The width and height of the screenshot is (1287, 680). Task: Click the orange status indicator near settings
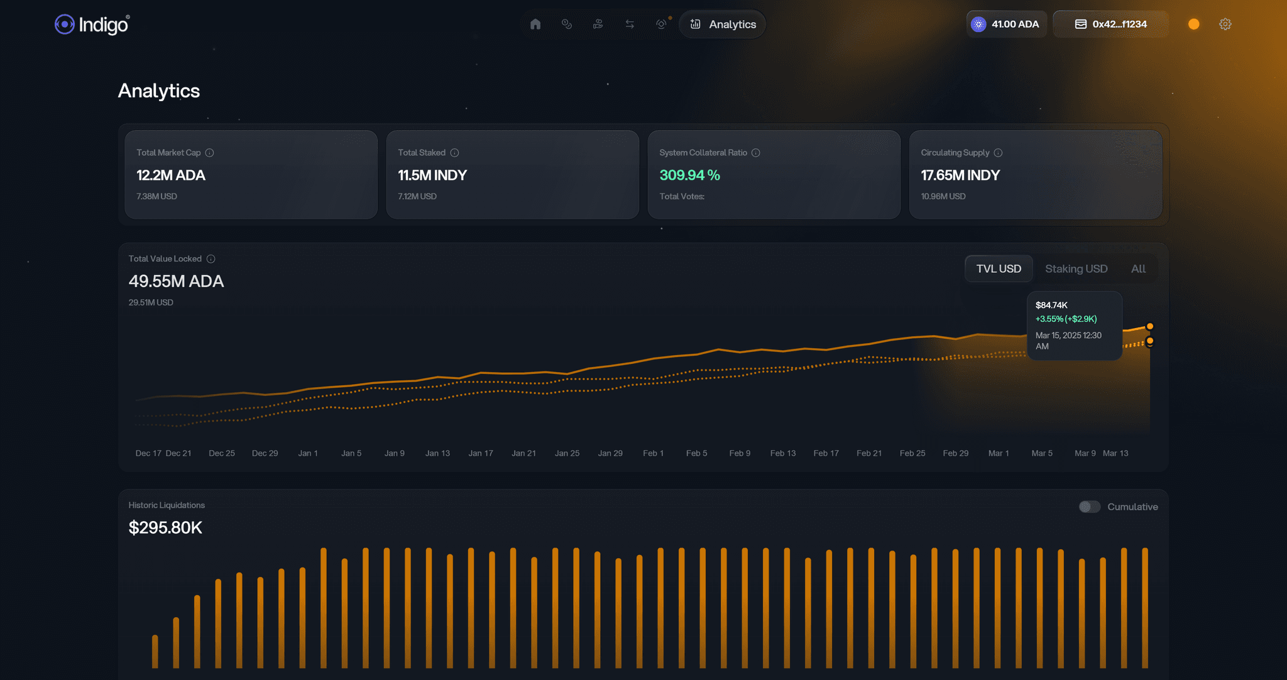1193,24
